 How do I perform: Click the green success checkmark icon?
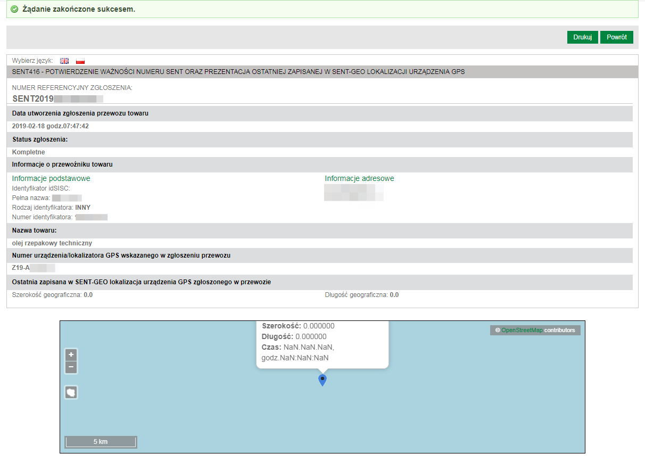pyautogui.click(x=14, y=10)
